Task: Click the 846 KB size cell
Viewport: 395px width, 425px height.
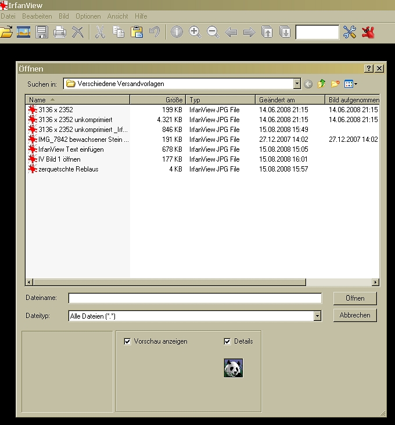Action: point(172,130)
